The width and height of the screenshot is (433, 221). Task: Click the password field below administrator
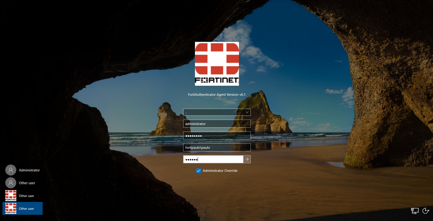point(217,136)
